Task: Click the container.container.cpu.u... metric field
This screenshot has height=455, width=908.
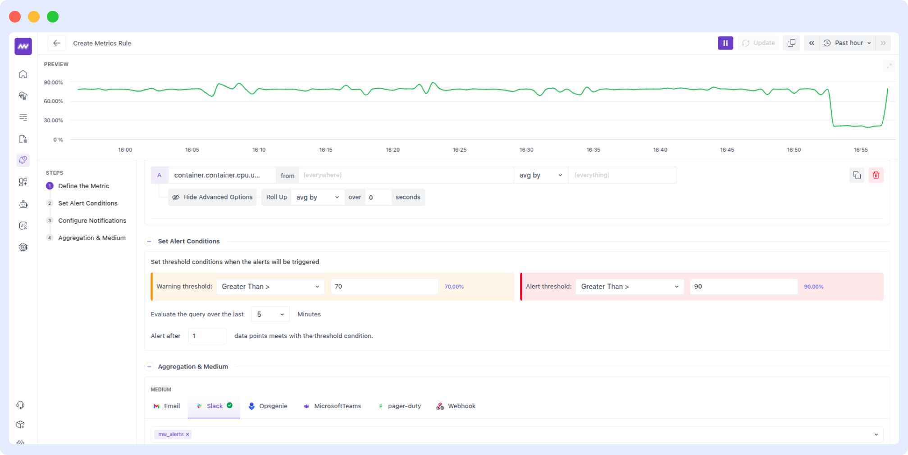Action: (x=222, y=175)
